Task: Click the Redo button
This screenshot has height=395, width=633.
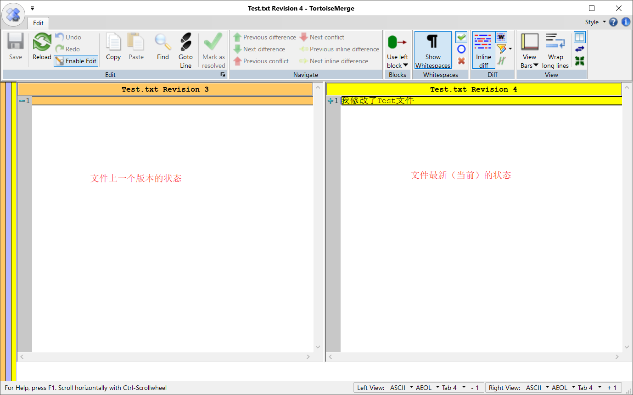Action: click(67, 49)
